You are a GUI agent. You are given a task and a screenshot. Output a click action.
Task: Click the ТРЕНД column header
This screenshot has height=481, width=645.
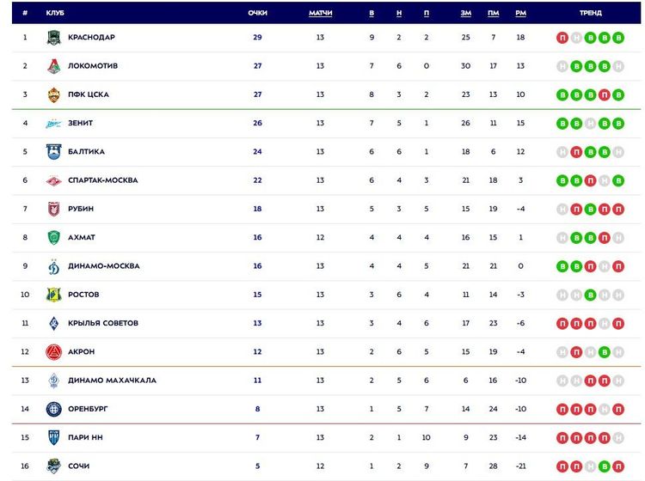[x=590, y=13]
